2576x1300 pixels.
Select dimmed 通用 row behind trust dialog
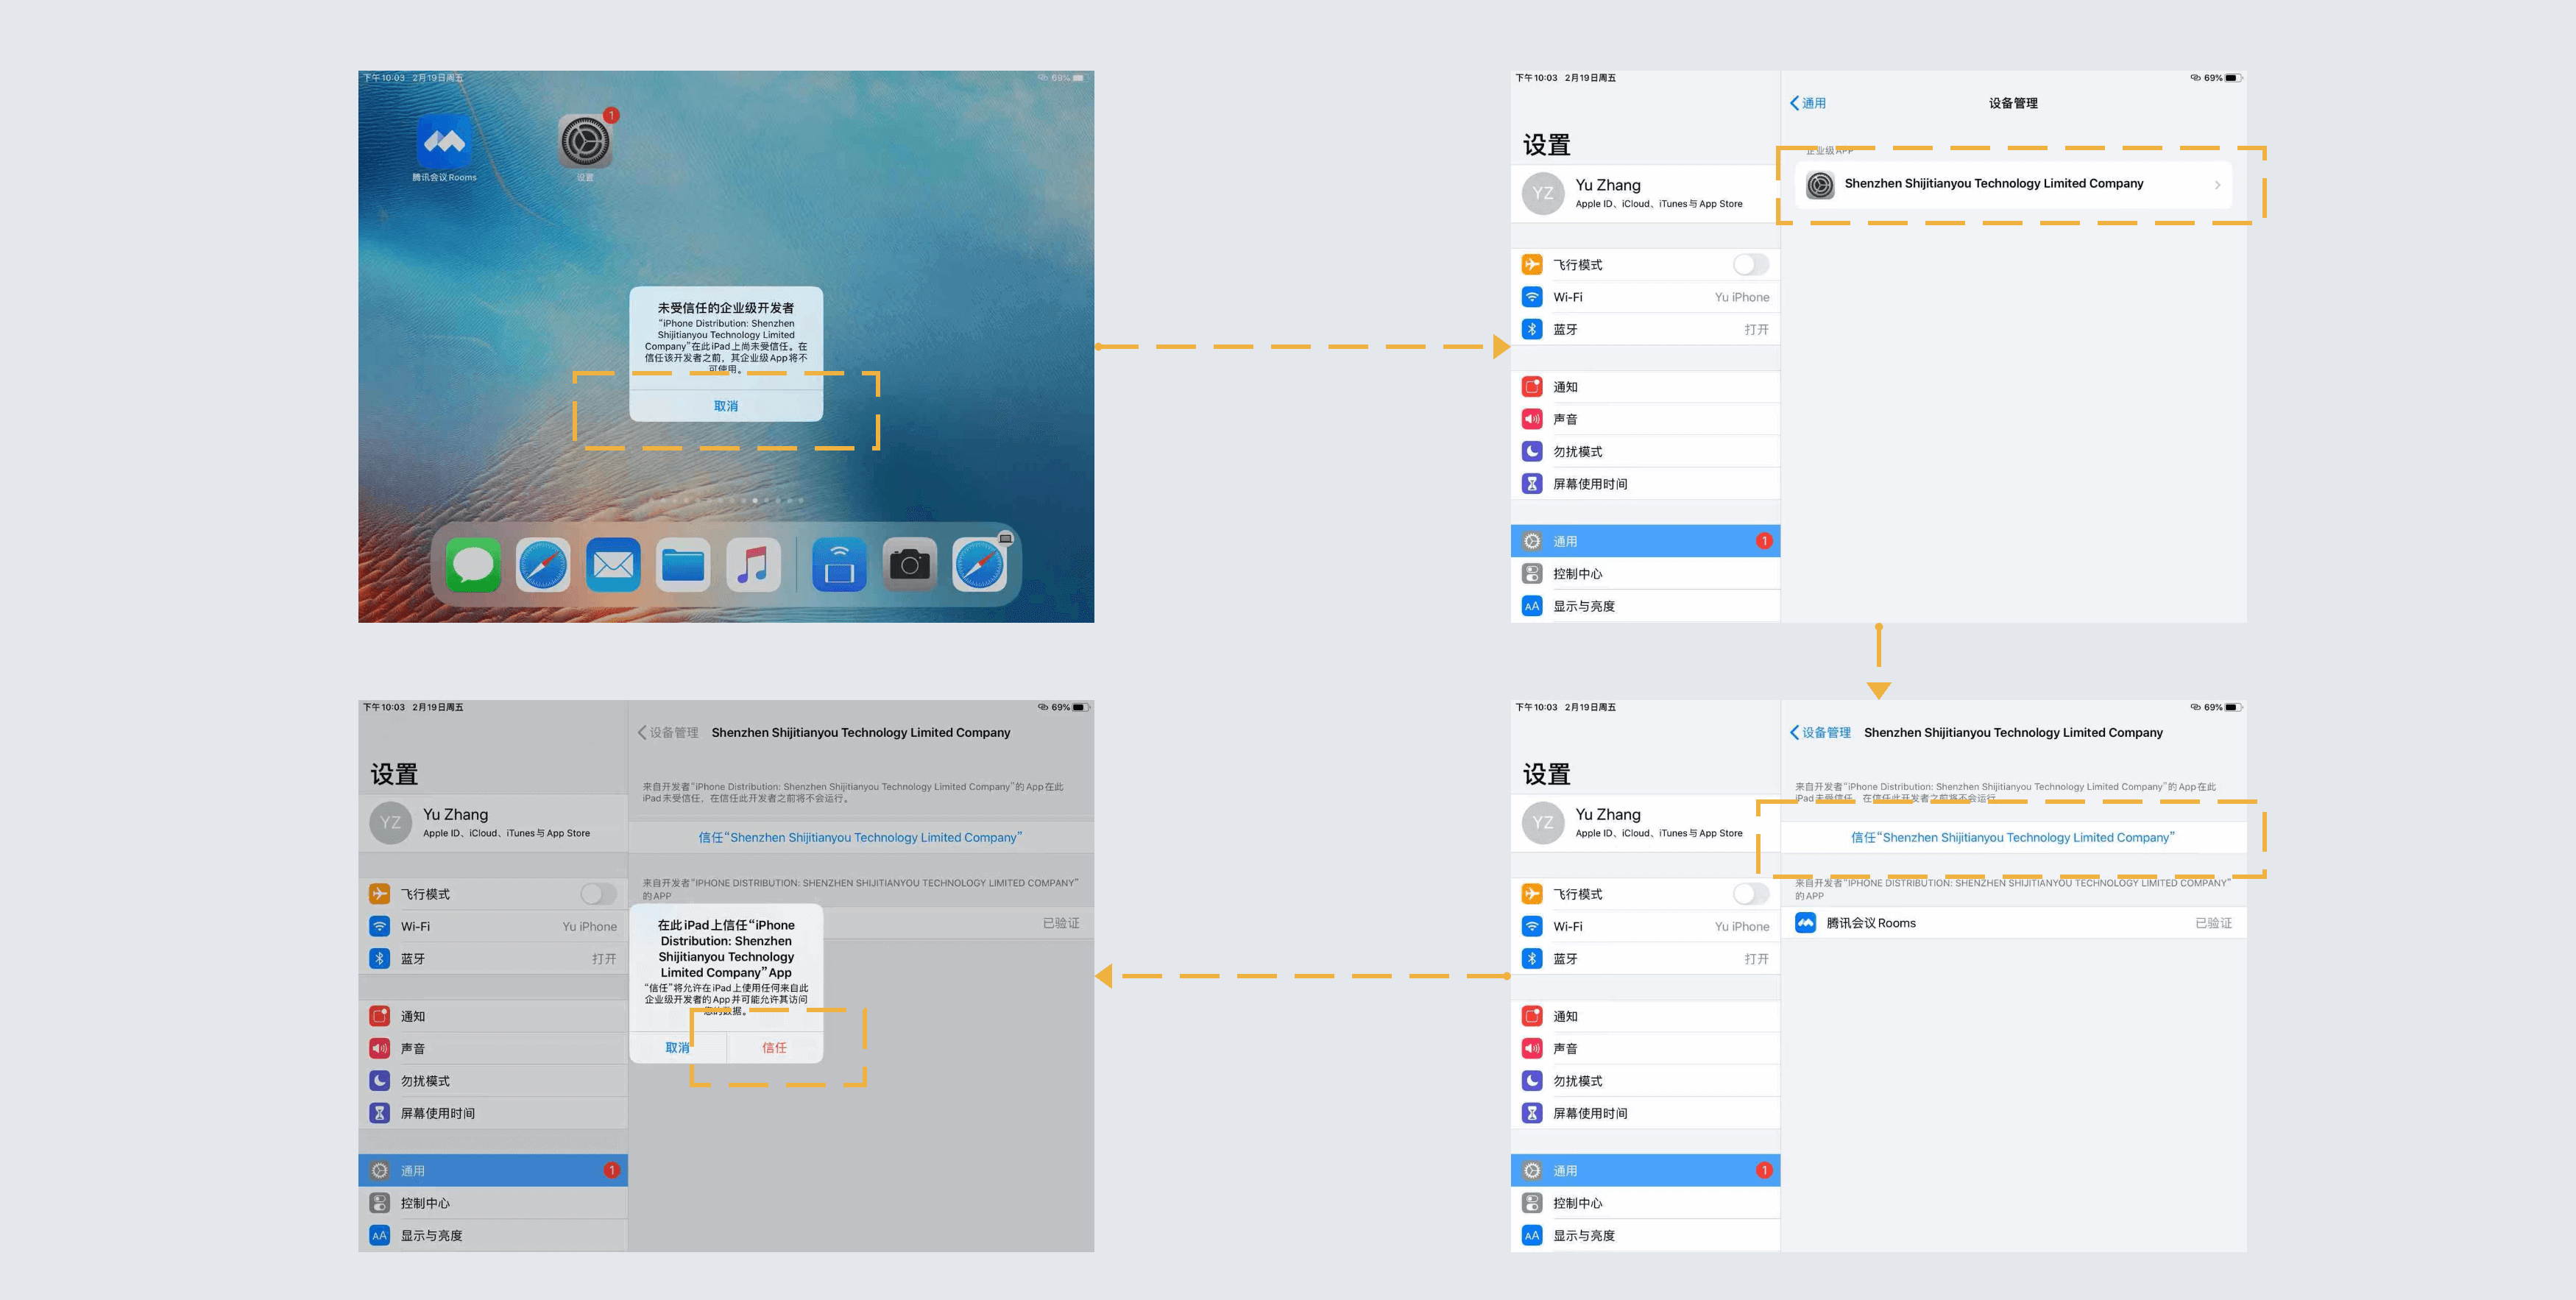pos(493,1170)
